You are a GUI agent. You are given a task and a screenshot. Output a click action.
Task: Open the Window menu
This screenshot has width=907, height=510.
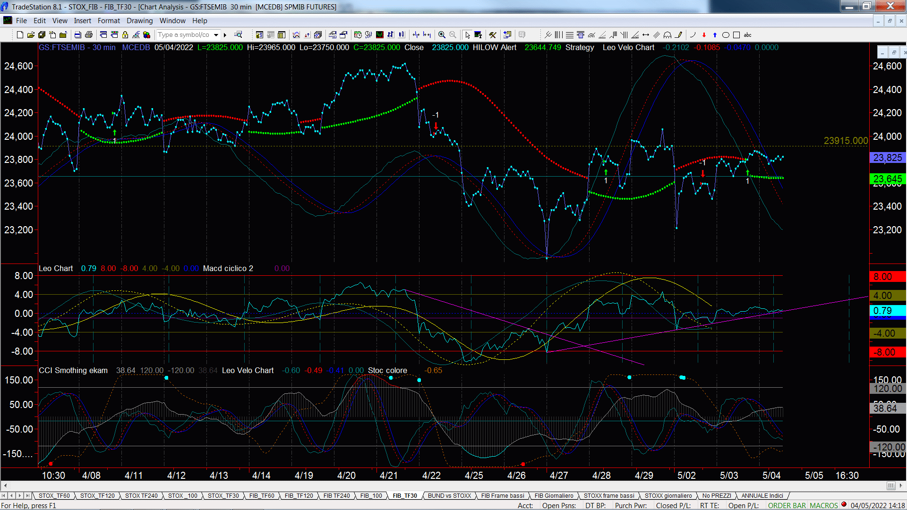pyautogui.click(x=172, y=21)
